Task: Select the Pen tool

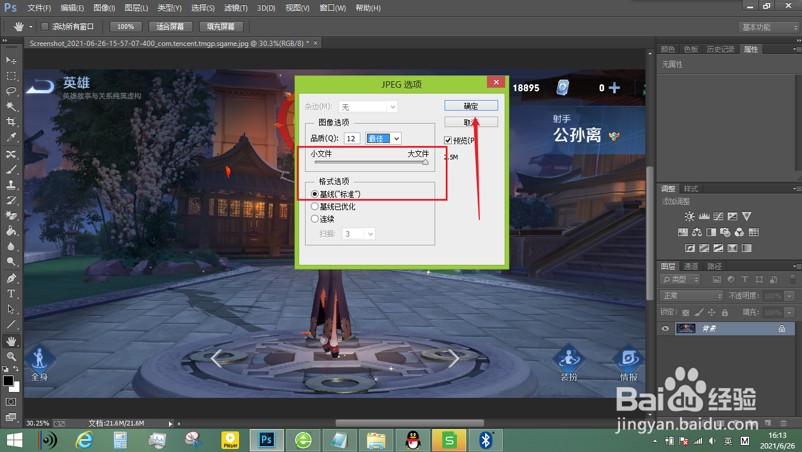Action: click(x=11, y=278)
